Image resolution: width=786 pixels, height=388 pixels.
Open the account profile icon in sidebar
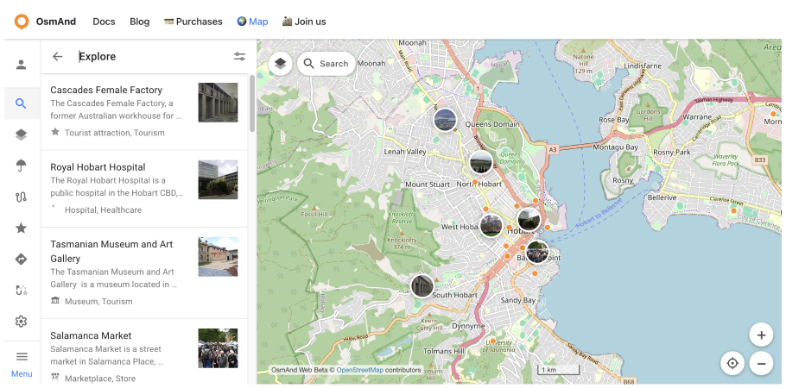pos(22,65)
